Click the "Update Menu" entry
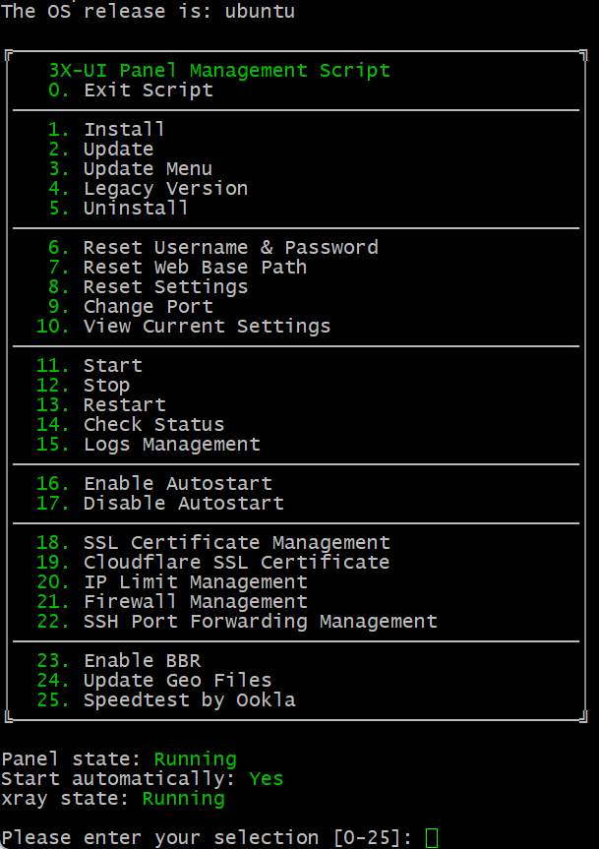Screen dimensions: 599x849 click(148, 169)
